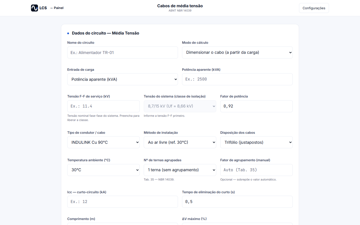Viewport: 360px width, 225px height.
Task: Edit the Fator de potência field
Action: [256, 106]
